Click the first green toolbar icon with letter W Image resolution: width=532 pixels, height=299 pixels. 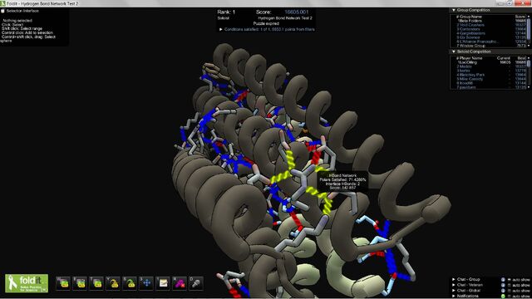[x=63, y=283]
